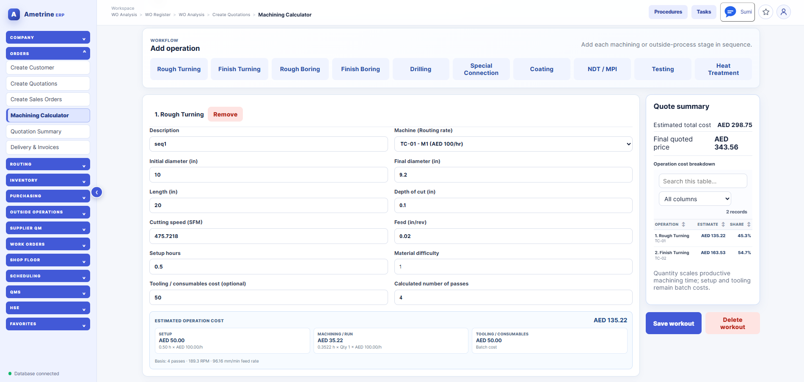Open Delivery & Invoices page
Screen dimensions: 804x382
coord(48,147)
